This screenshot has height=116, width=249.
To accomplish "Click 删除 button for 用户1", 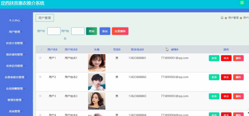I will point(238,58).
